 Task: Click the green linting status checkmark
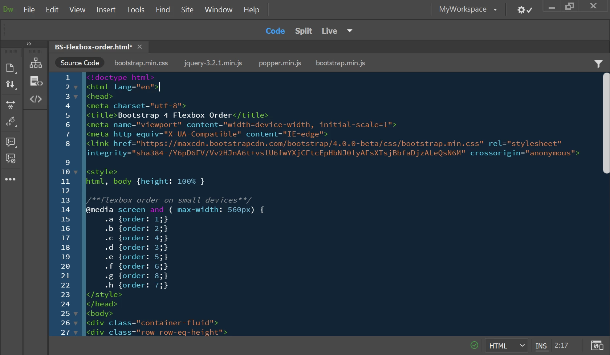(x=474, y=345)
